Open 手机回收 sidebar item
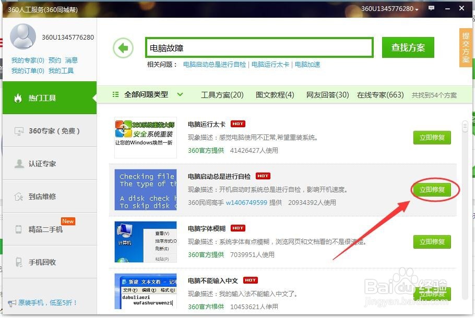The width and height of the screenshot is (475, 318). [50, 262]
